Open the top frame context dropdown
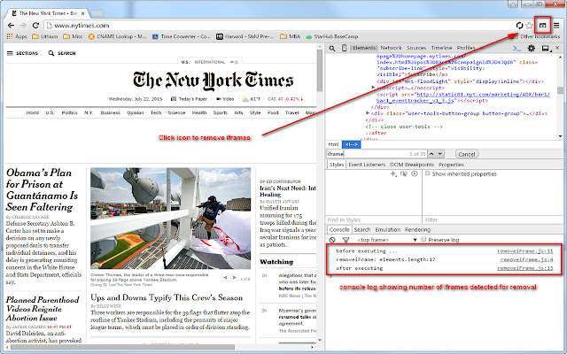This screenshot has width=567, height=354. pos(386,240)
